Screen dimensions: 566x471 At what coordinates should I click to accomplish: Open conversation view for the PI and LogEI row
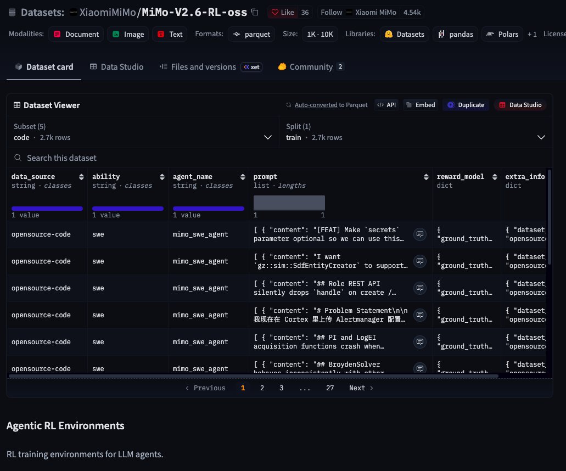[420, 342]
